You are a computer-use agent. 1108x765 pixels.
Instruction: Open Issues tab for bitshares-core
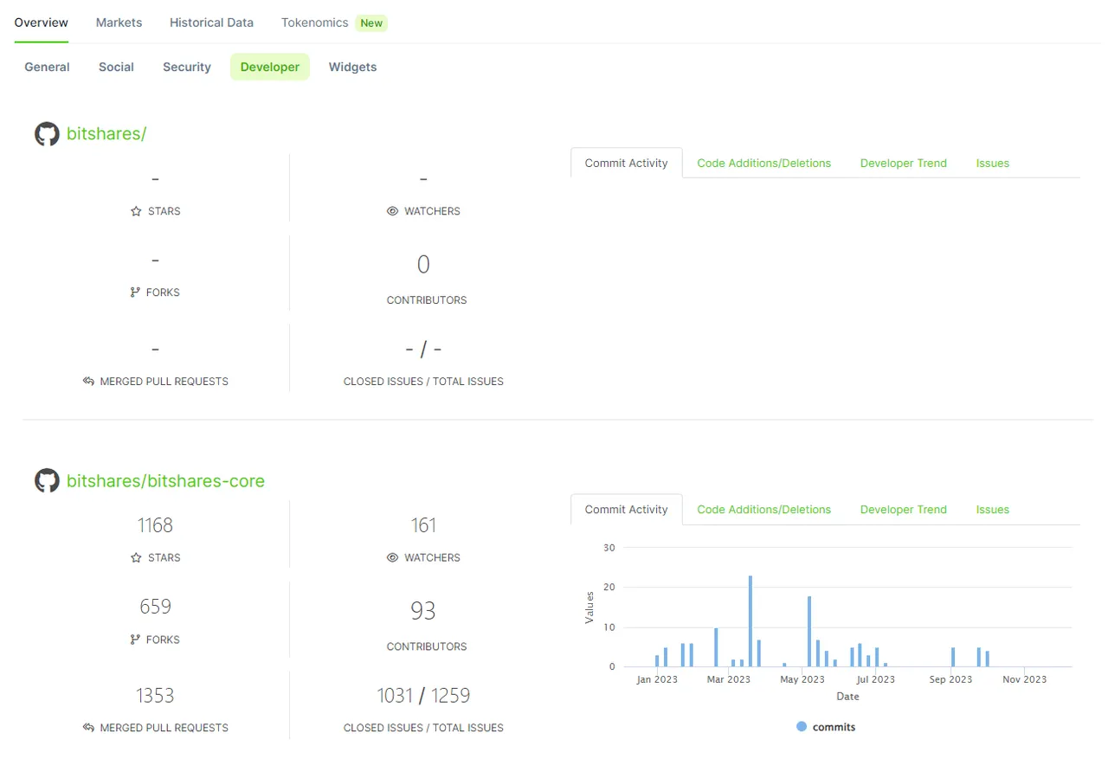[x=993, y=510]
